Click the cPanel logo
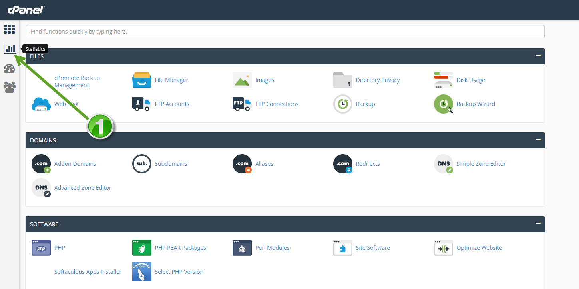This screenshot has height=289, width=579. coord(26,10)
